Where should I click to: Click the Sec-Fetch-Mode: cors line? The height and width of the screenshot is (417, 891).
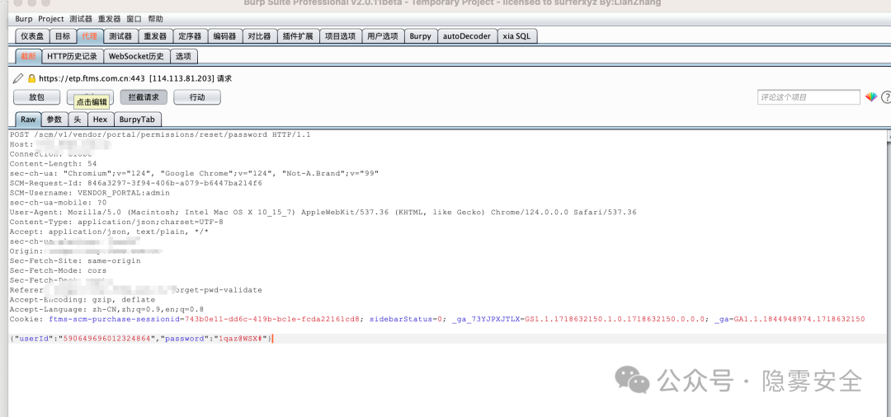click(58, 270)
